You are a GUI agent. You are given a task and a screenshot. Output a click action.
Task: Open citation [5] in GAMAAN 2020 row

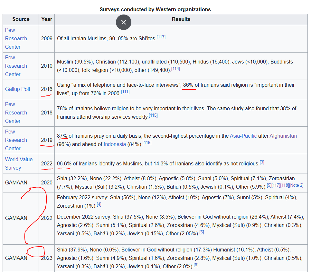coord(269,185)
